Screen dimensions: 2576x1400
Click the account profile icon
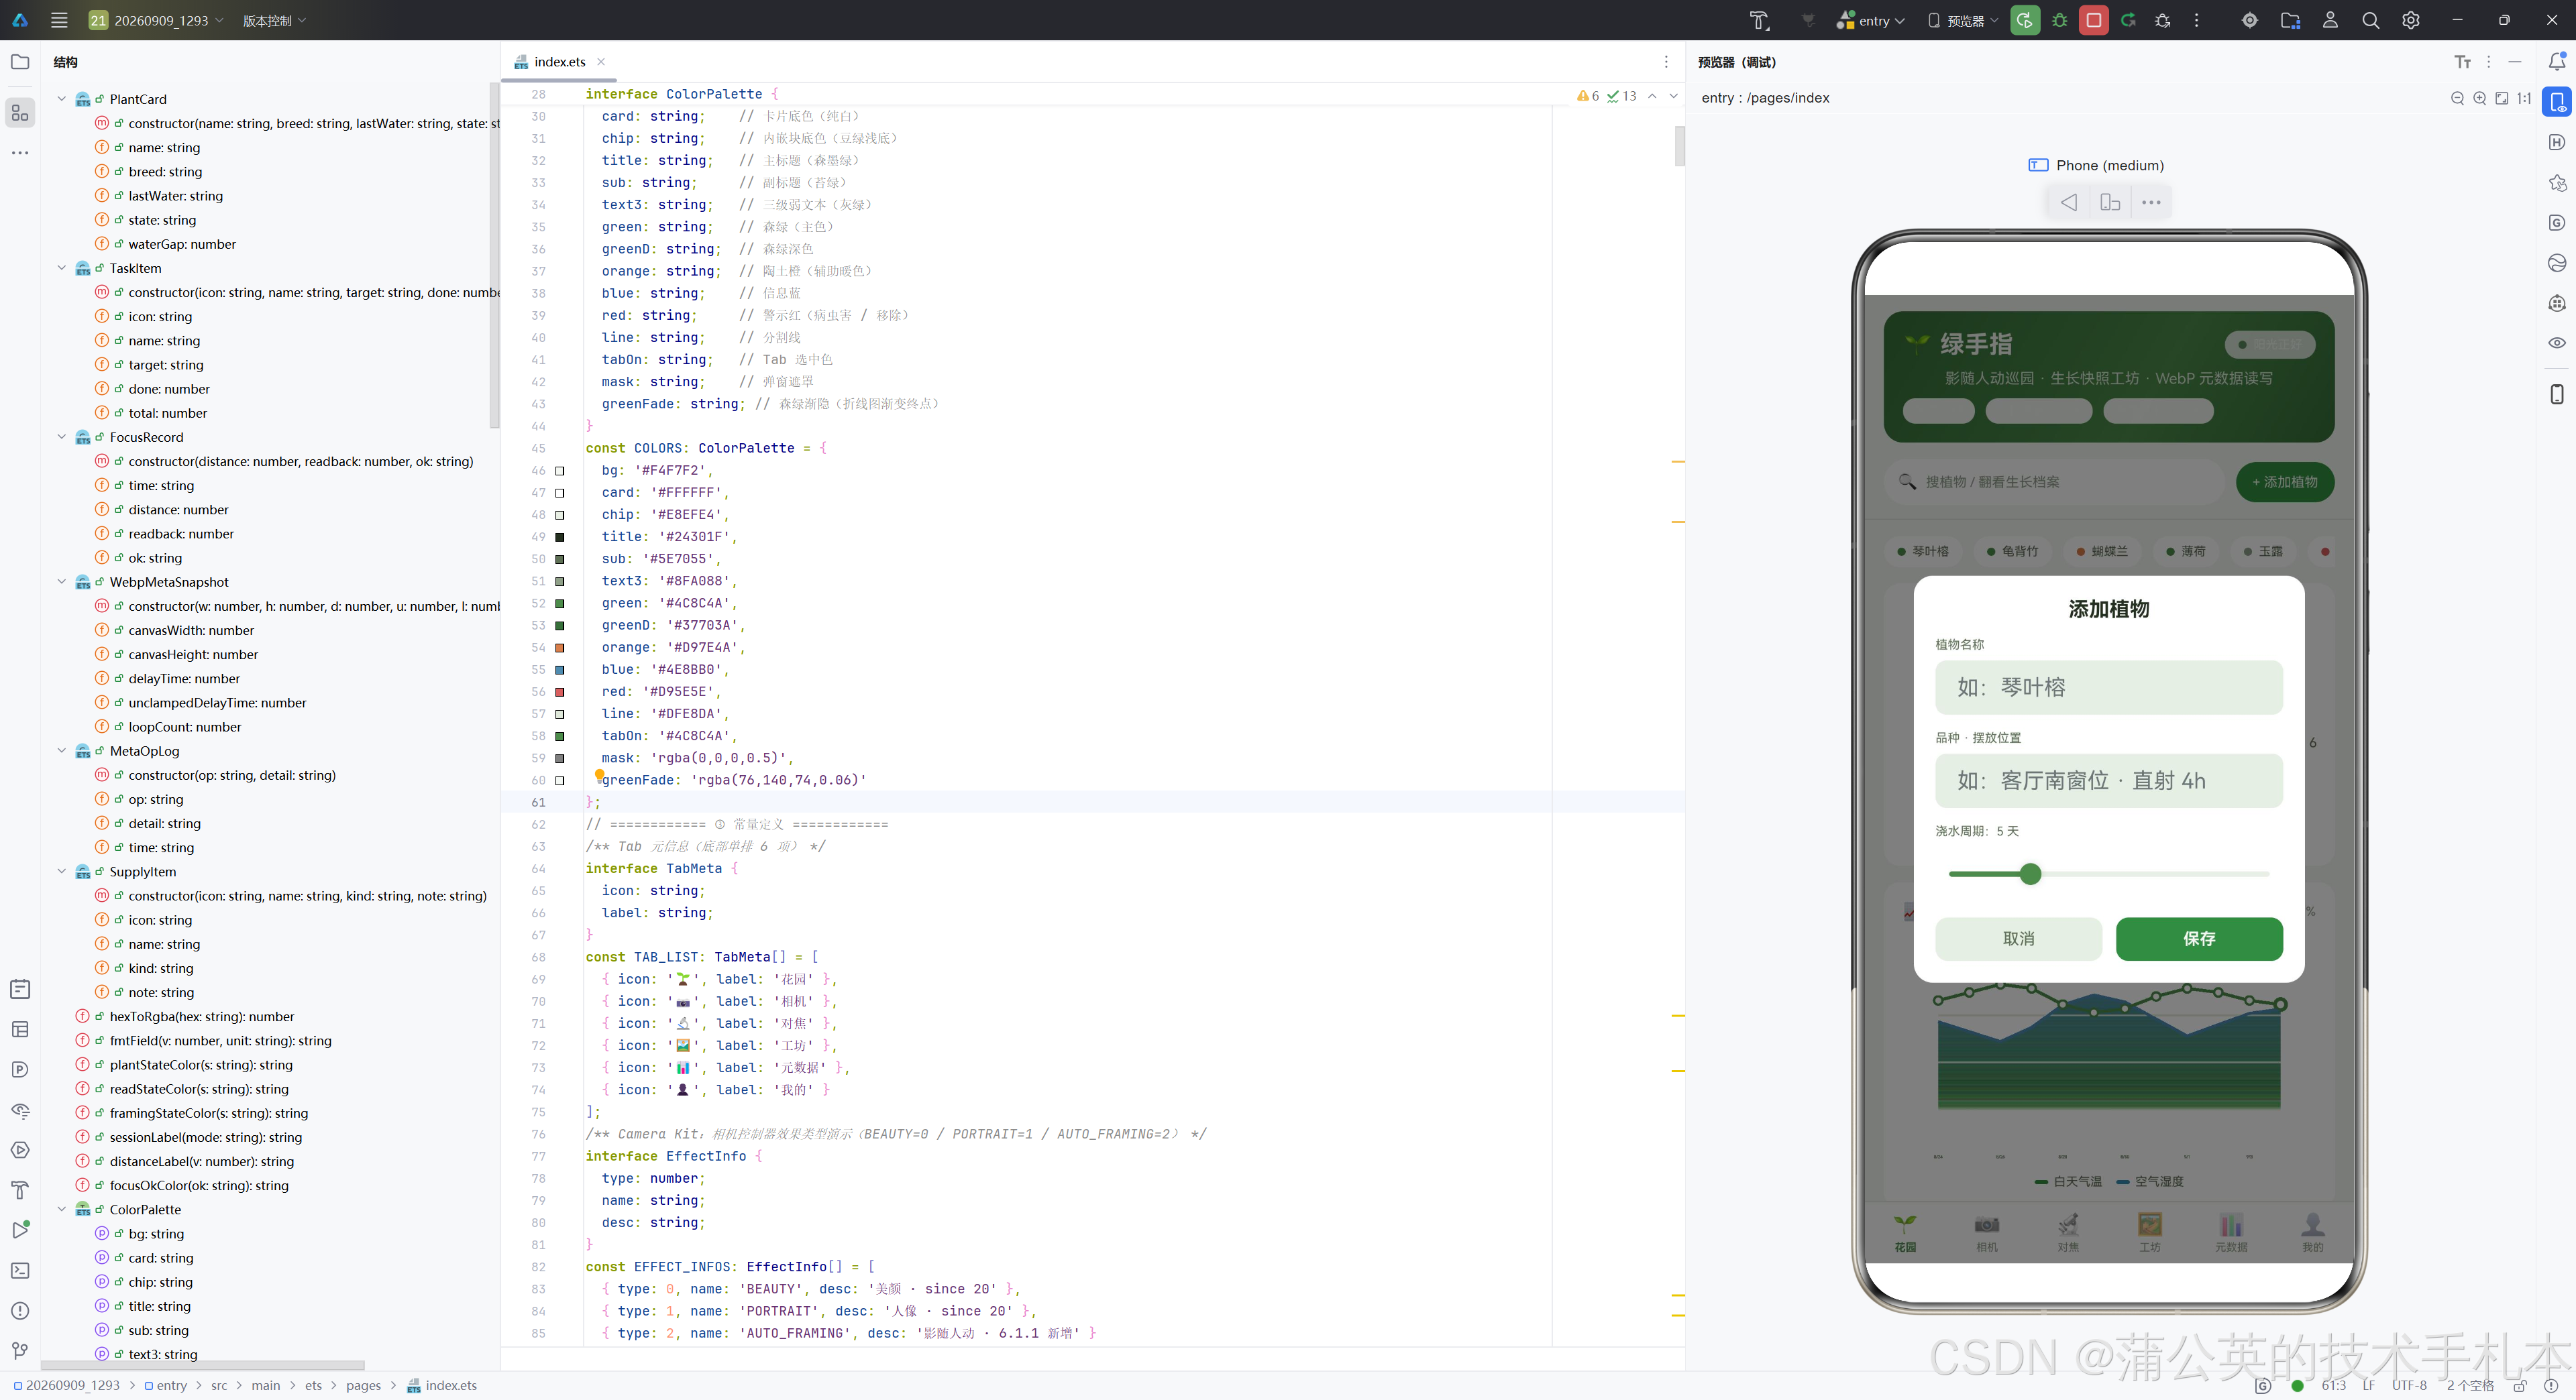click(x=2330, y=20)
